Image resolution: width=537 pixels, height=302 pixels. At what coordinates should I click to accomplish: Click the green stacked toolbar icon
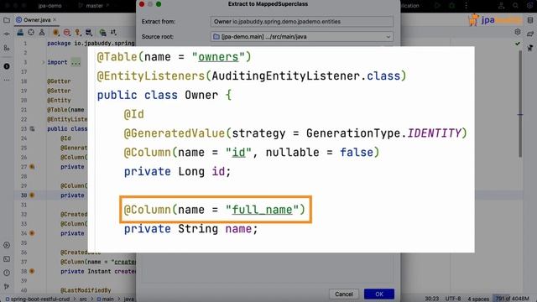coord(102,33)
